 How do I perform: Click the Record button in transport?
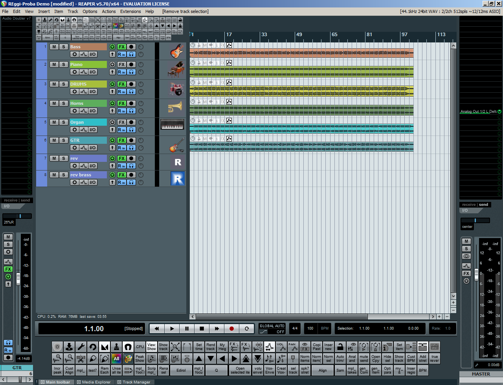pos(231,328)
